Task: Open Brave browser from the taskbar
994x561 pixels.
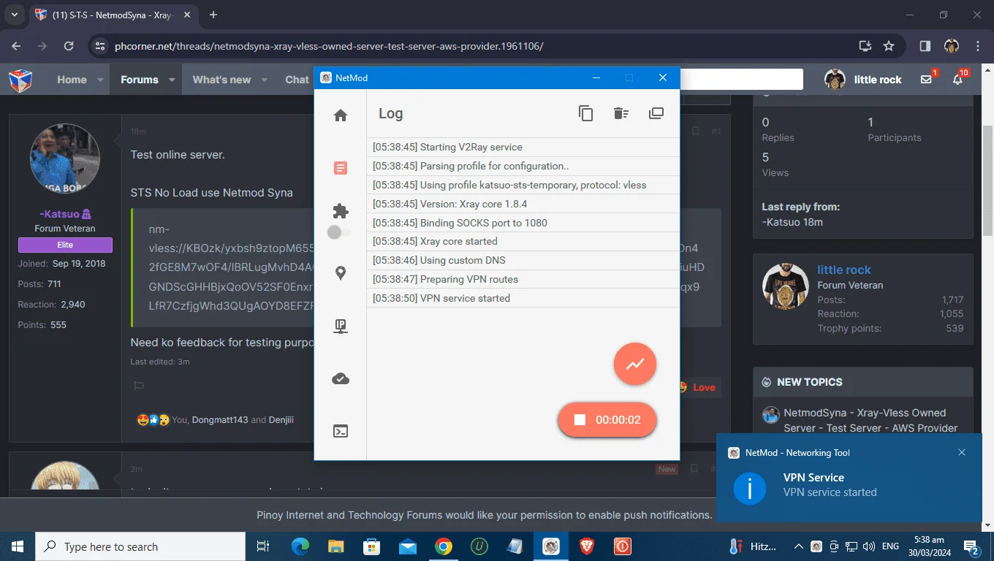Action: point(587,546)
